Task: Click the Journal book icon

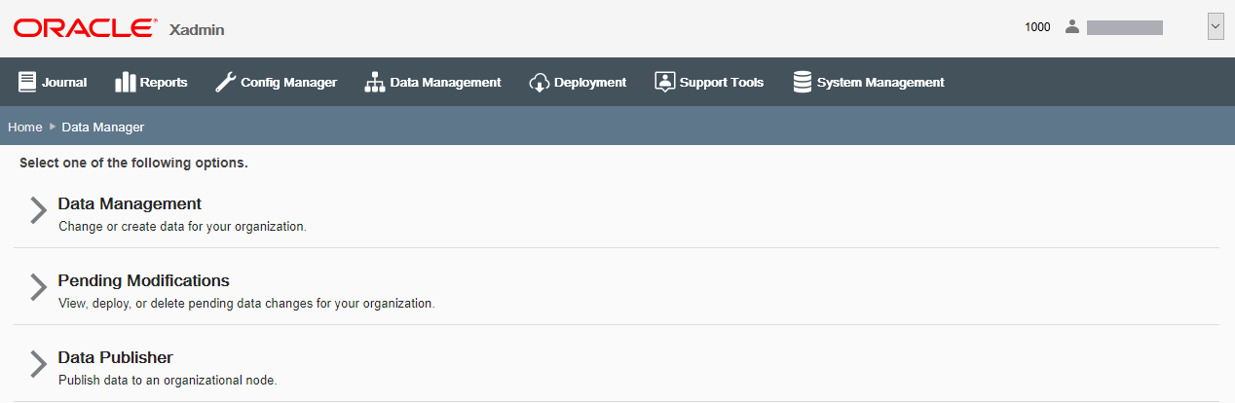Action: [27, 83]
